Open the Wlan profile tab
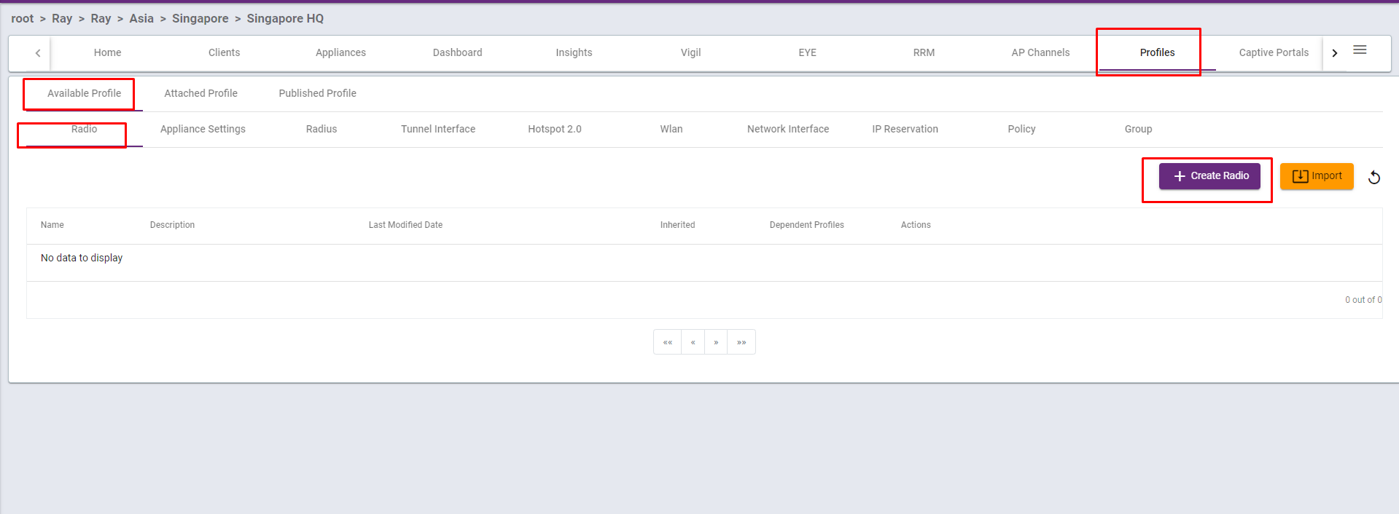The image size is (1399, 514). pos(671,129)
